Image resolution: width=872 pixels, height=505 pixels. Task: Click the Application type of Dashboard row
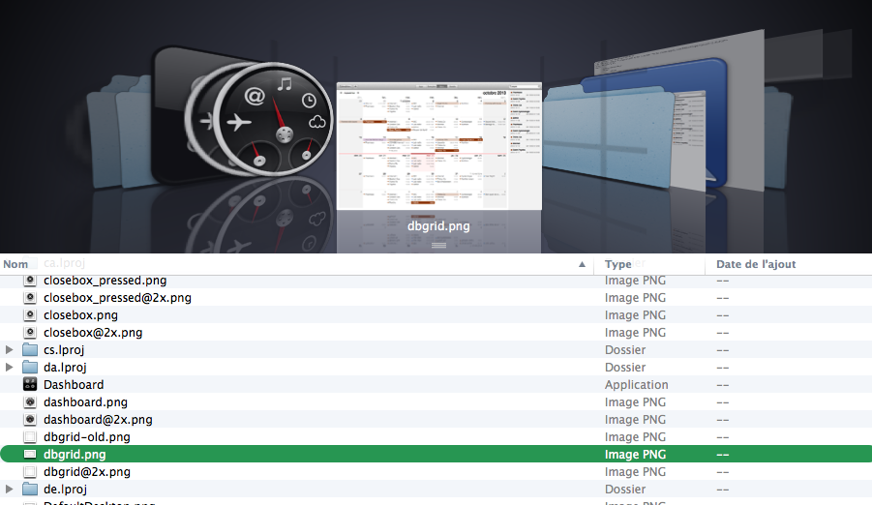[636, 384]
